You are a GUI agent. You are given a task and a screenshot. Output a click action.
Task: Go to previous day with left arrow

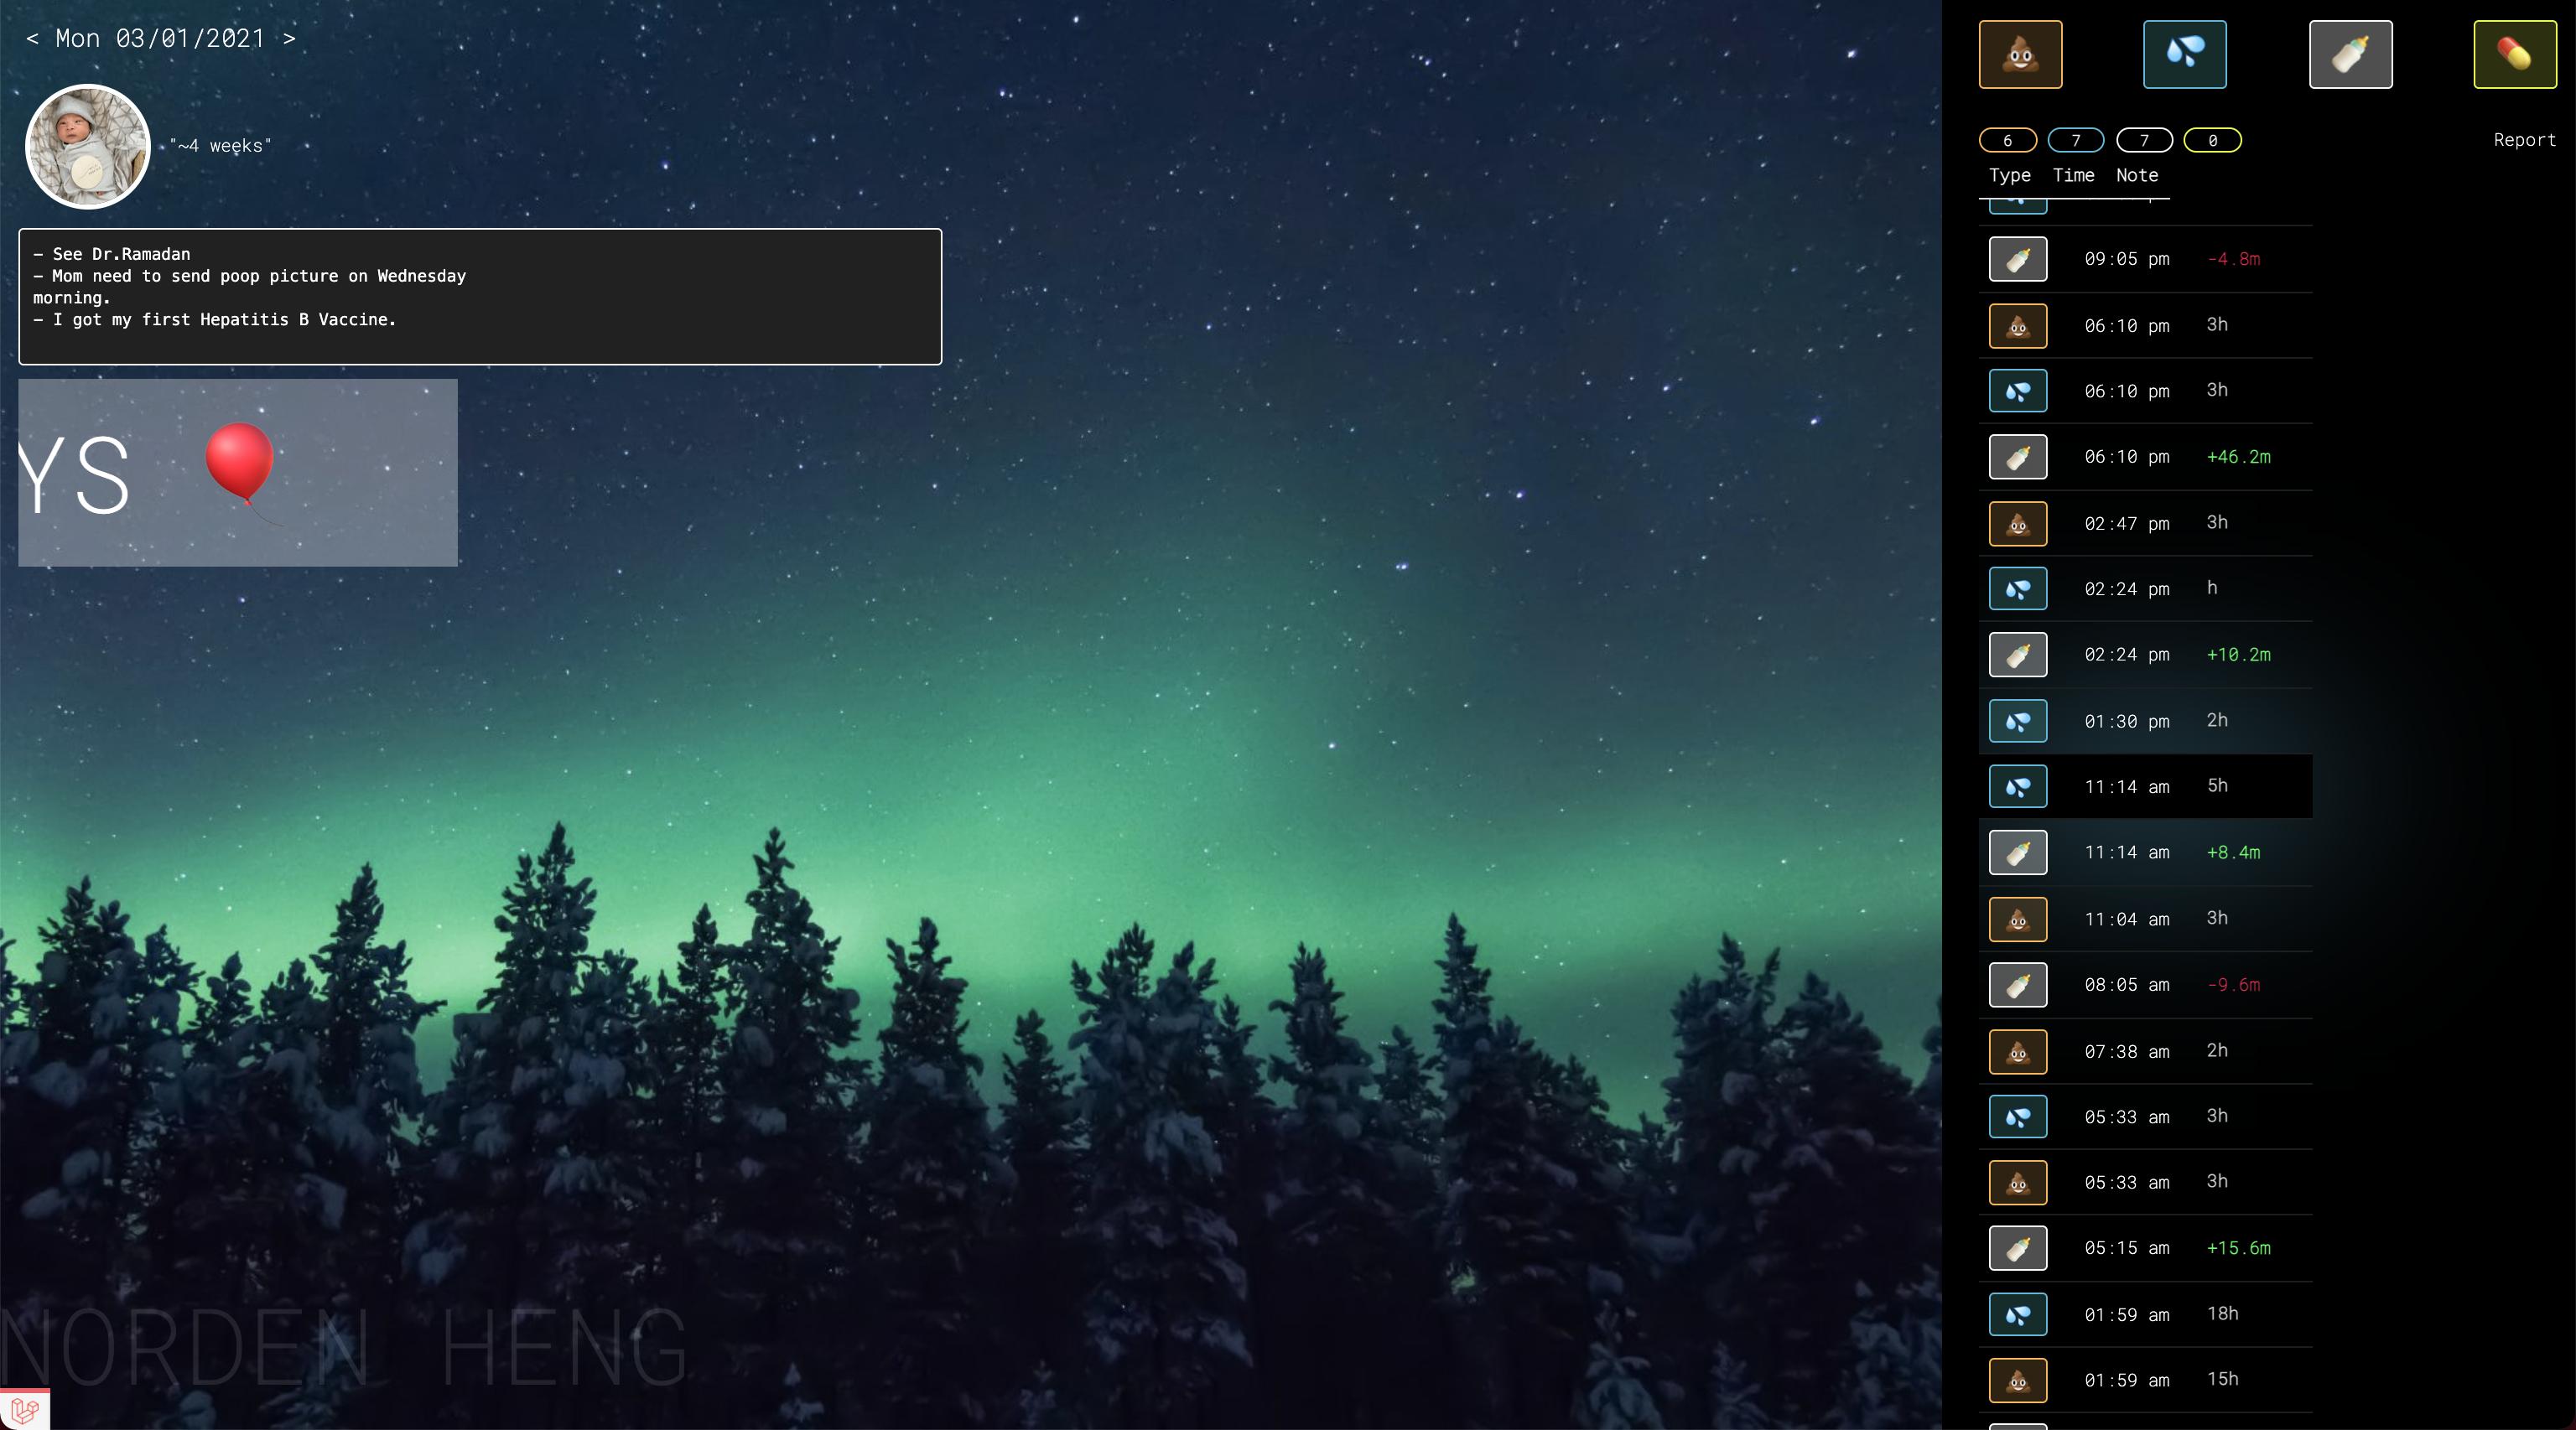click(32, 39)
